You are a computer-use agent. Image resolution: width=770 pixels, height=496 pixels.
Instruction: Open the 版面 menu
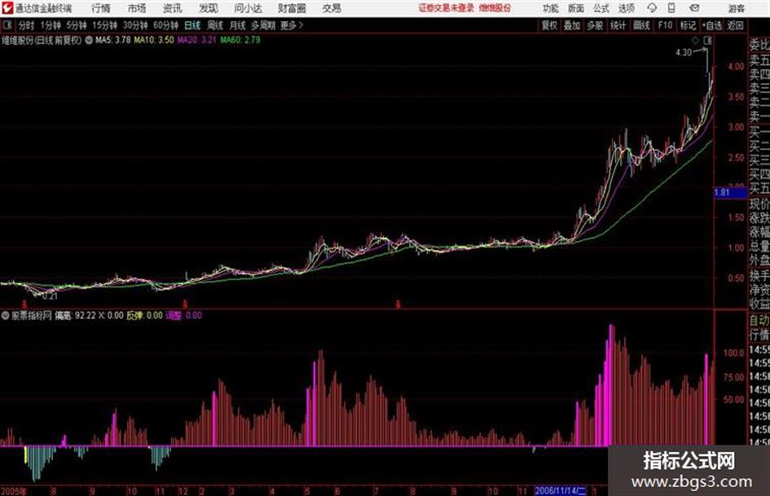point(576,8)
